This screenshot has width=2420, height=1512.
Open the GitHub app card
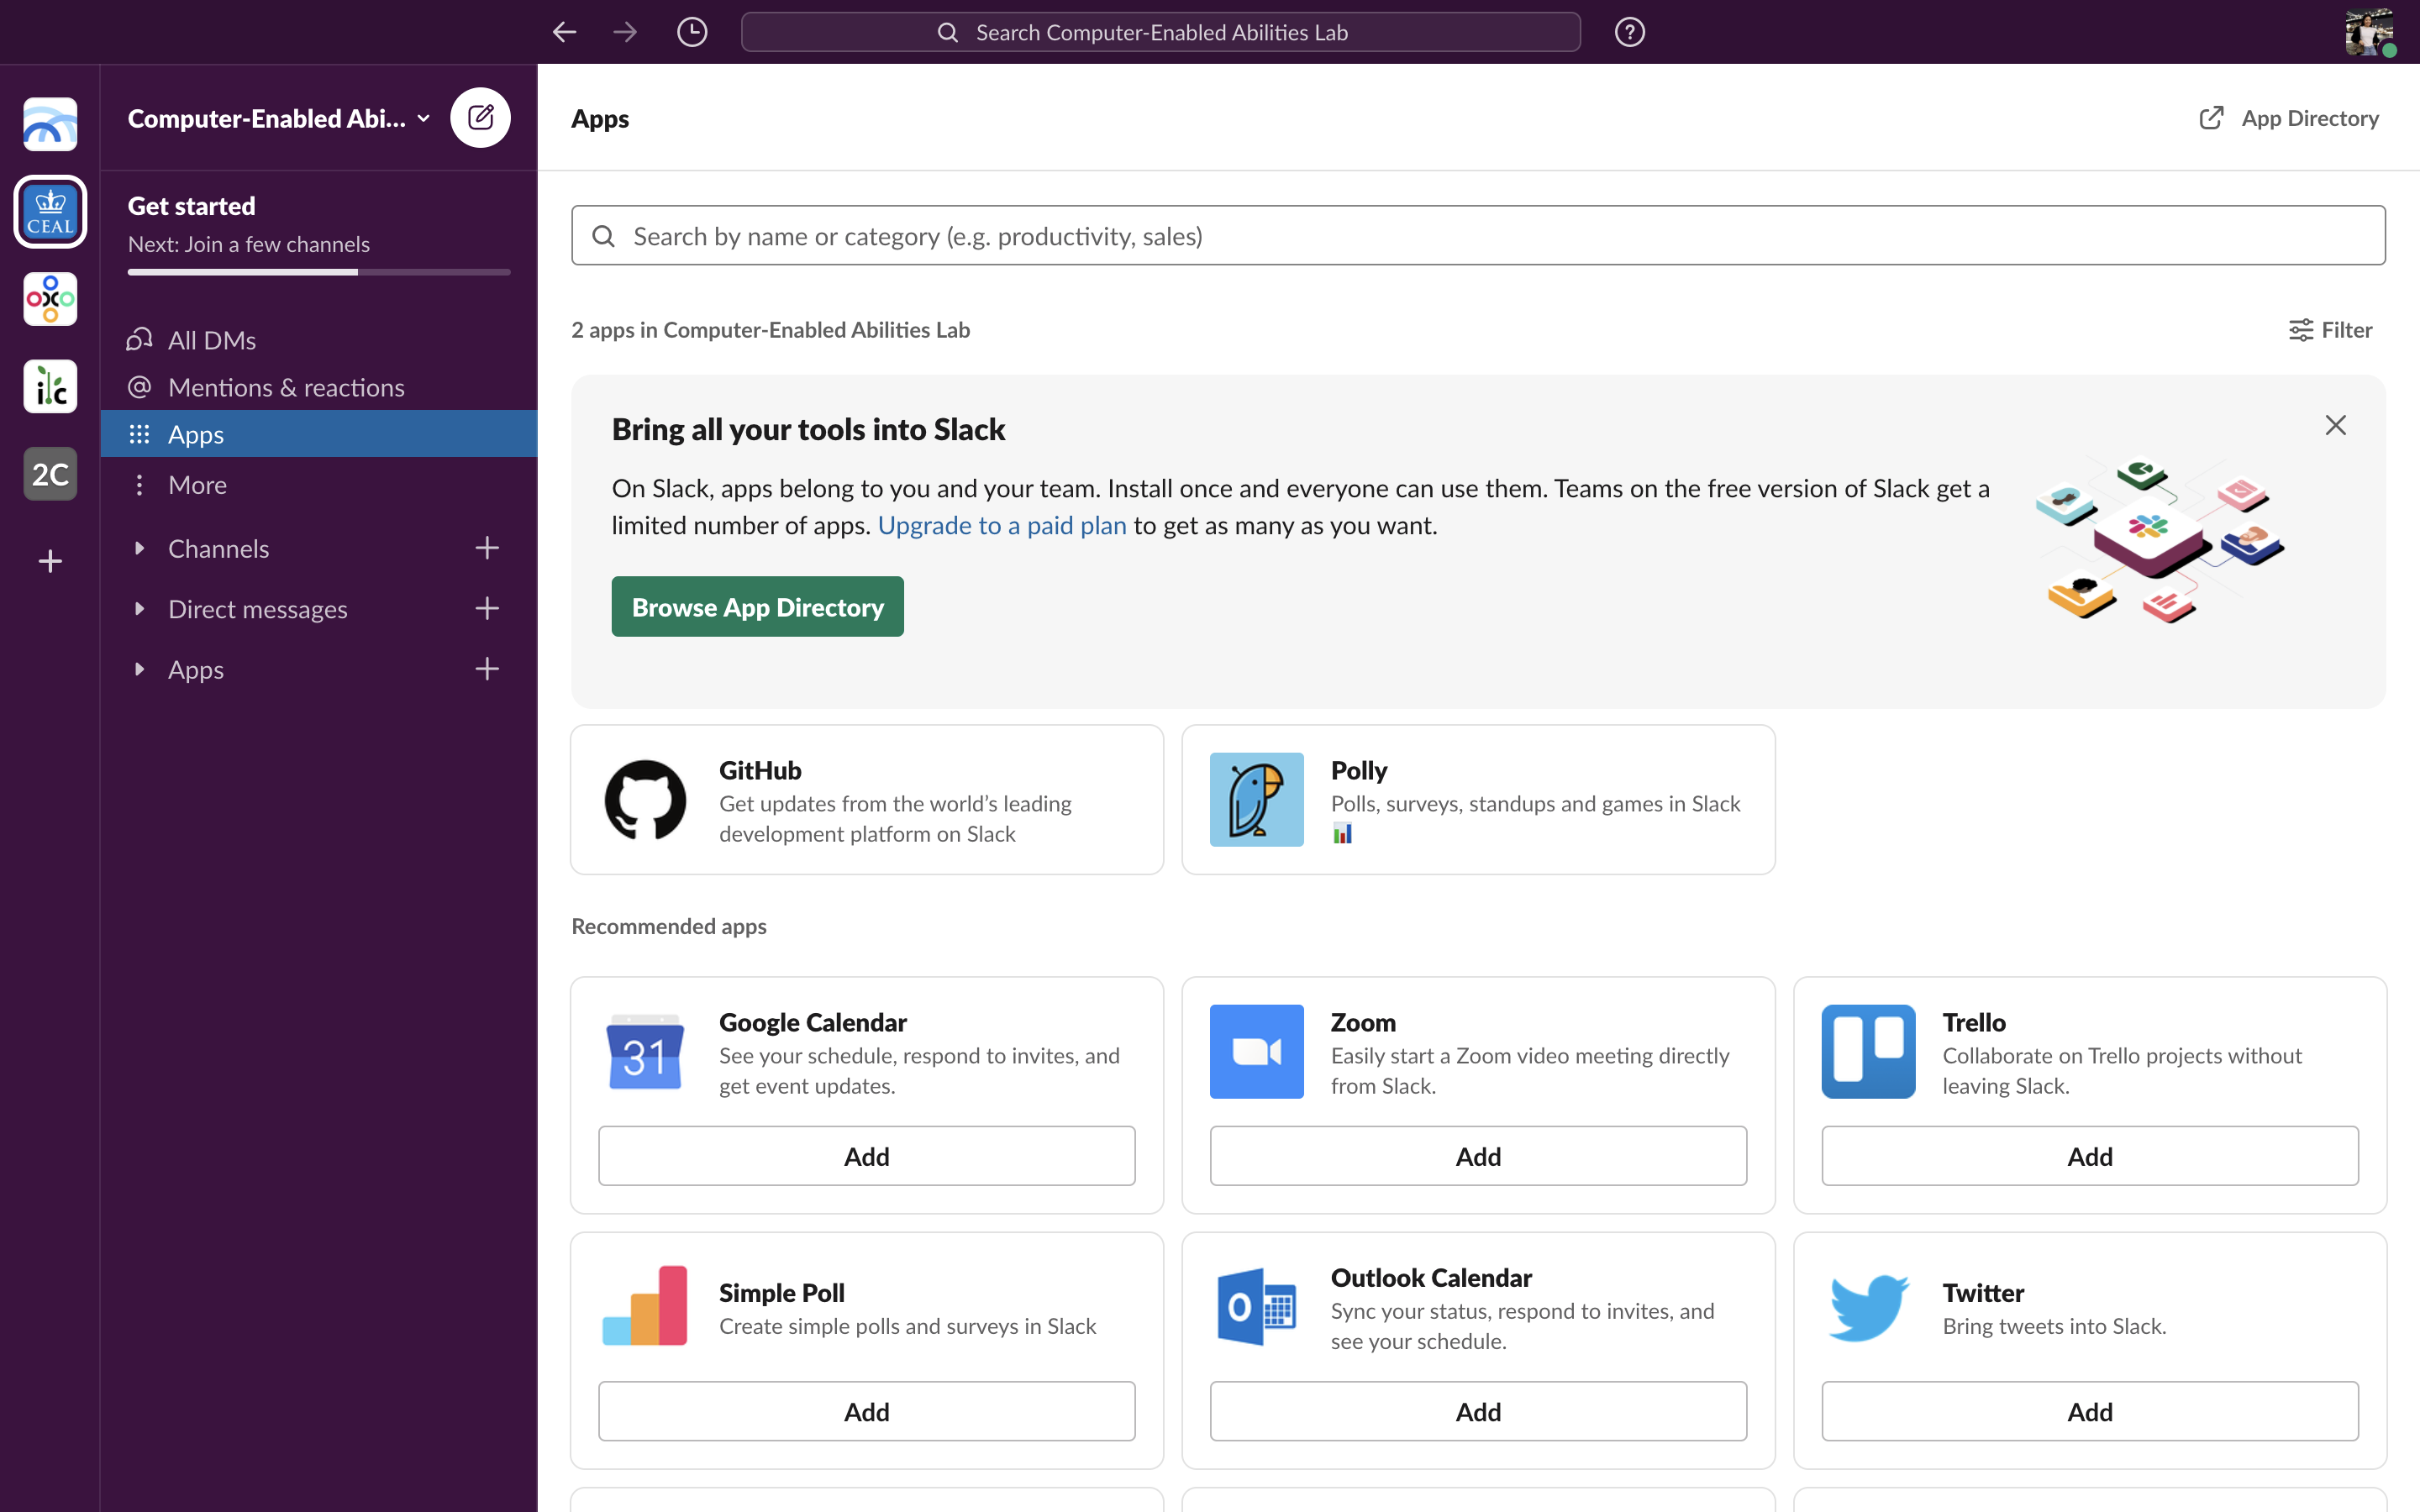click(x=867, y=800)
